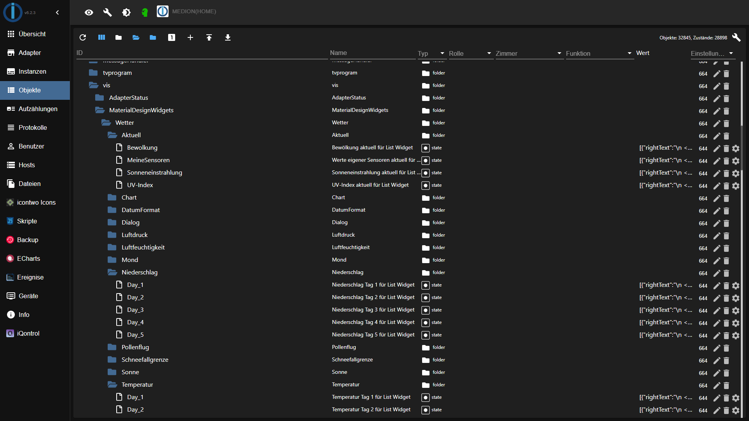Viewport: 749px width, 421px height.
Task: Collapse all folders toolbar icon
Action: pos(119,37)
